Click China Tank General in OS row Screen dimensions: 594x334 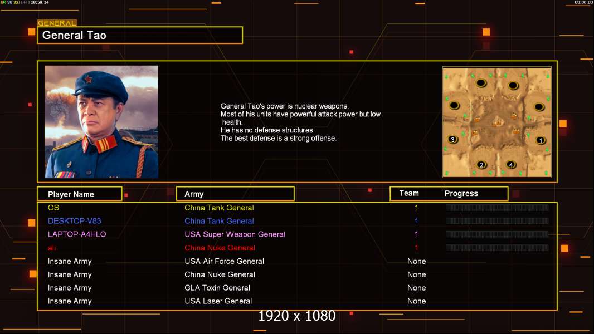219,208
